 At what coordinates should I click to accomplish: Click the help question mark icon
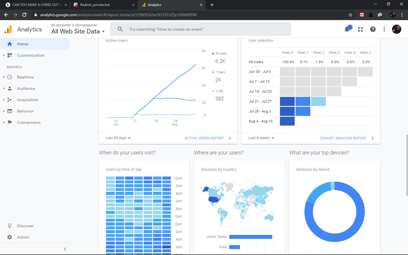[x=373, y=29]
